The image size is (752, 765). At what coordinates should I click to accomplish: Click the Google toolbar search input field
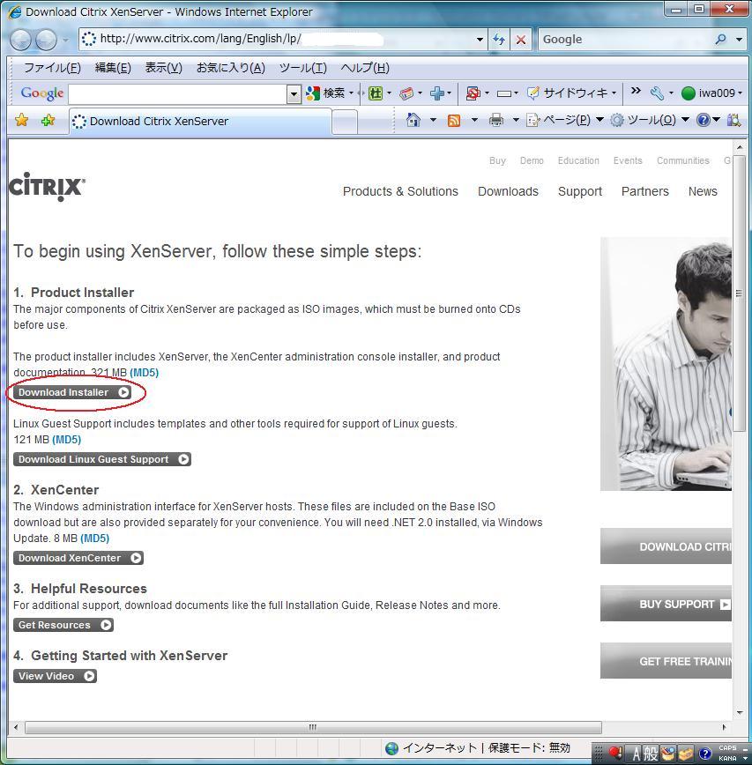coord(178,93)
